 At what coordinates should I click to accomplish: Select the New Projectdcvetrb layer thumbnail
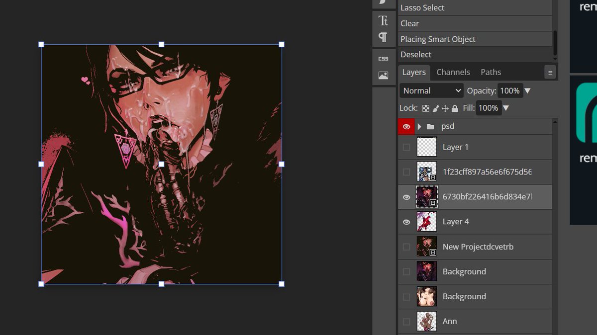[426, 247]
